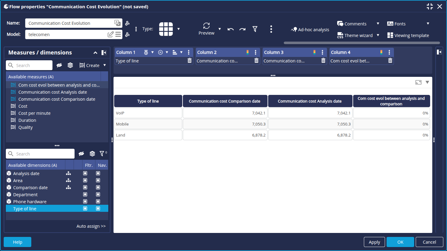The height and width of the screenshot is (251, 447).
Task: Delete Type of line from Column 1
Action: pyautogui.click(x=190, y=61)
